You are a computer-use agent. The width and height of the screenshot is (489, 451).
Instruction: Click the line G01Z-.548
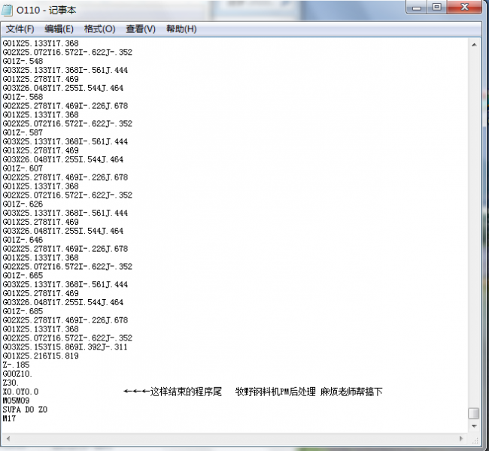(23, 61)
